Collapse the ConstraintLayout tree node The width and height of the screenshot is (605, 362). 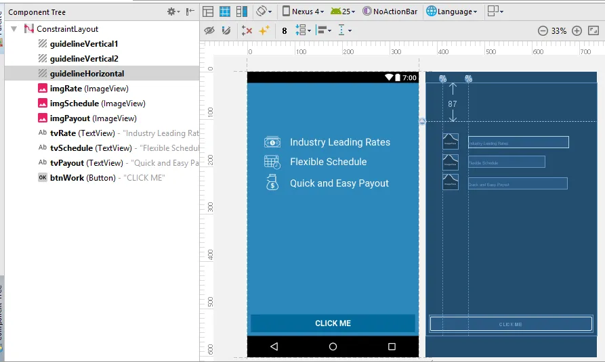(x=14, y=29)
